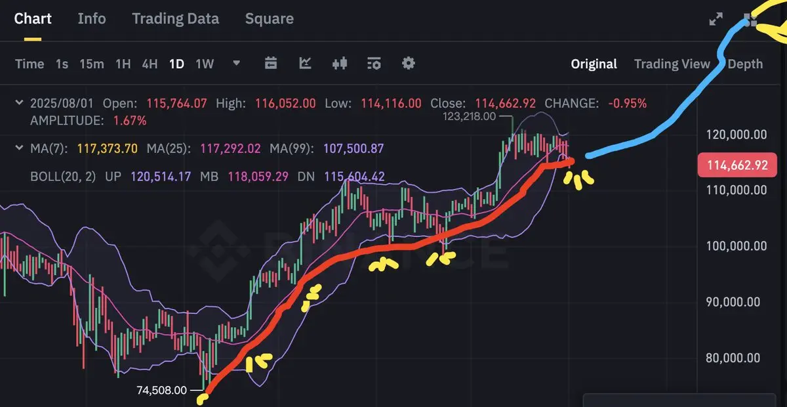Screen dimensions: 787x407
Task: Open chart settings gear icon
Action: point(409,63)
